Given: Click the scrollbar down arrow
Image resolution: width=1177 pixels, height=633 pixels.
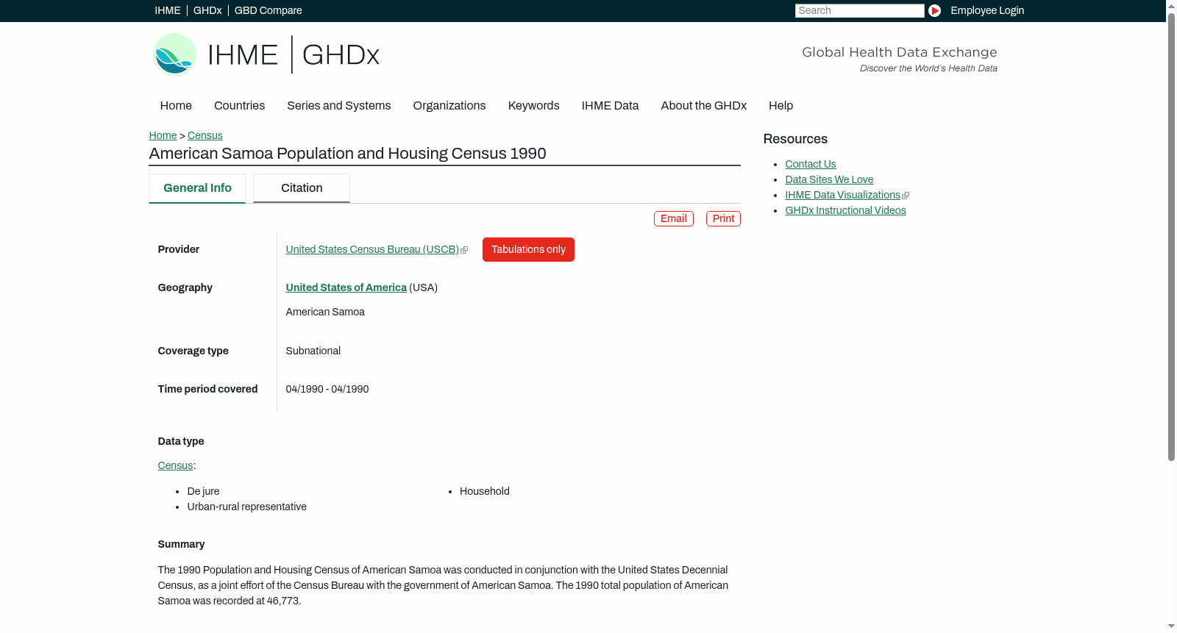Looking at the screenshot, I should (1171, 626).
